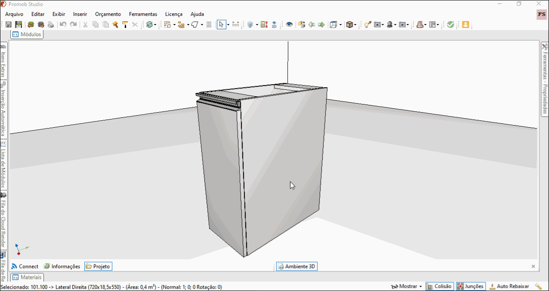Open the layers stack tool
The height and width of the screenshot is (291, 549).
(250, 25)
